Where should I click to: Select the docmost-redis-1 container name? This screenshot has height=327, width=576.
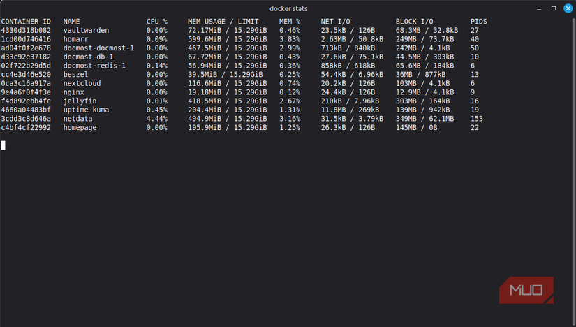[94, 66]
